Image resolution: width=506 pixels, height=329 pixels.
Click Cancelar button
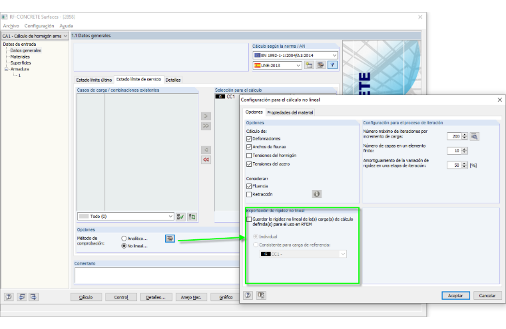click(x=487, y=296)
